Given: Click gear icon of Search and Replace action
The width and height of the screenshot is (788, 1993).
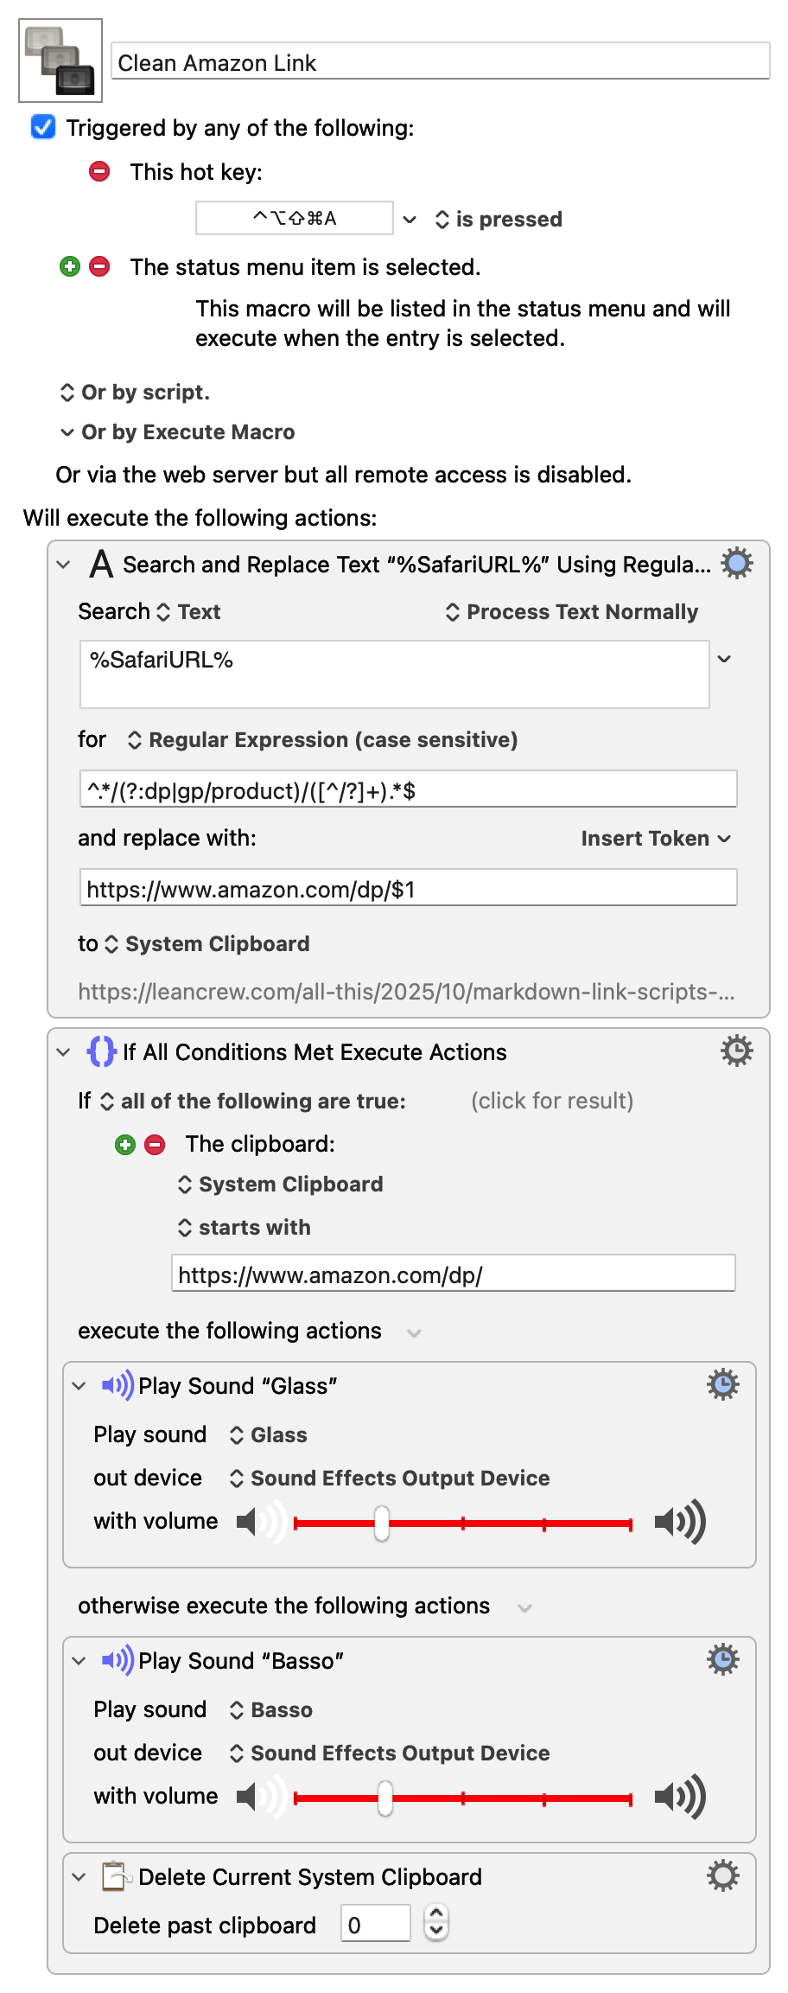Looking at the screenshot, I should [x=737, y=564].
